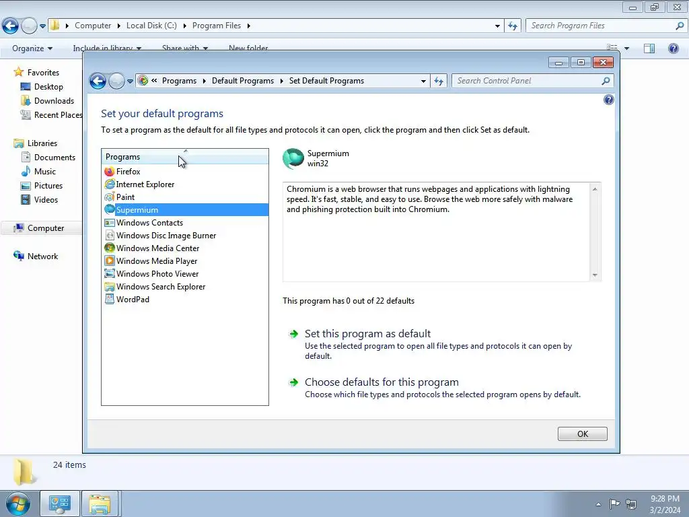Click Set Default Programs breadcrumb

click(326, 81)
